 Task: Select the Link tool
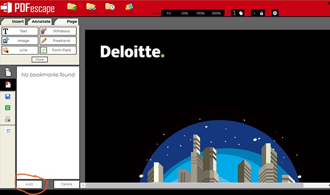pos(20,50)
